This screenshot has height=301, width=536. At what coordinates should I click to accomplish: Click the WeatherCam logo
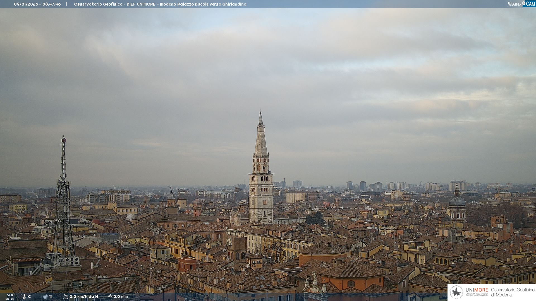tap(521, 4)
